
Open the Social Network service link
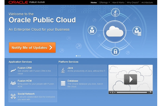[33, 96]
